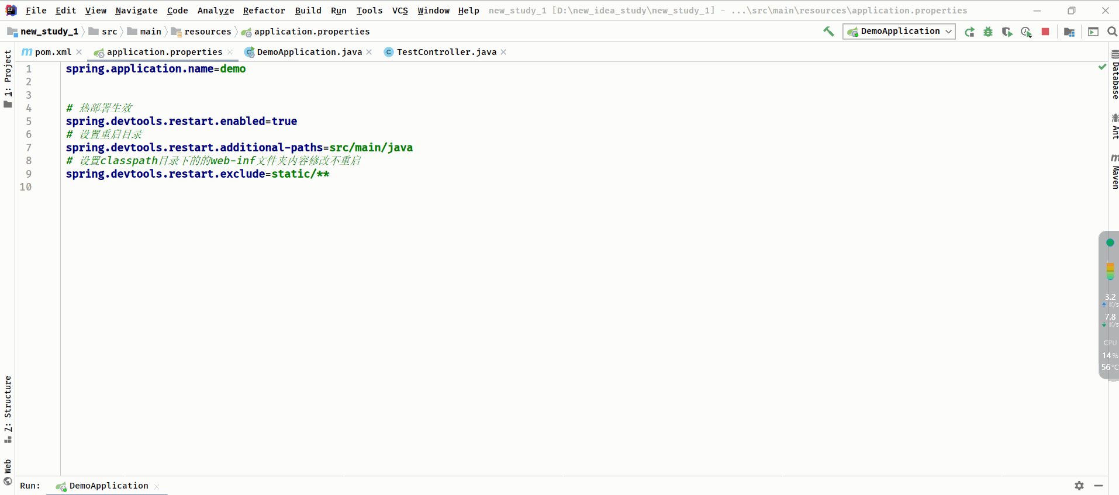Image resolution: width=1119 pixels, height=495 pixels.
Task: Close the DemoApplication.java tab
Action: 369,52
